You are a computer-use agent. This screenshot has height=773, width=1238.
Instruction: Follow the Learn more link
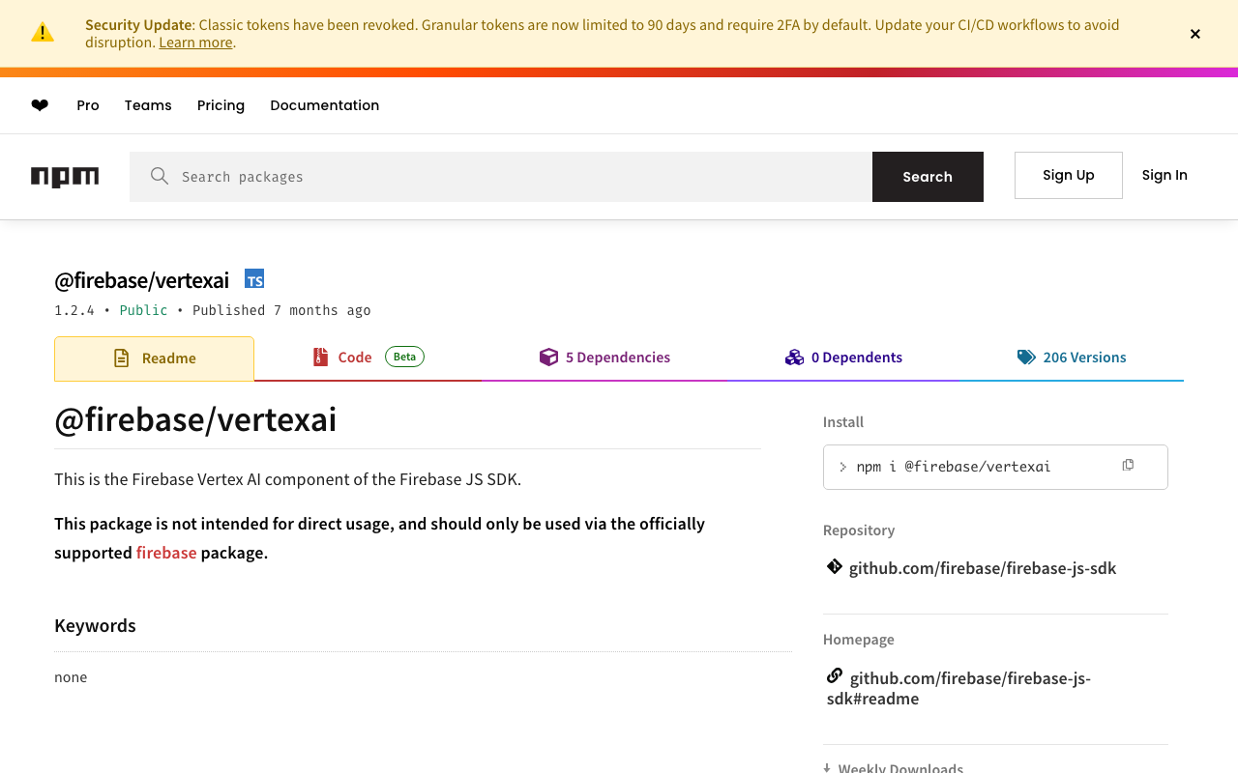195,43
